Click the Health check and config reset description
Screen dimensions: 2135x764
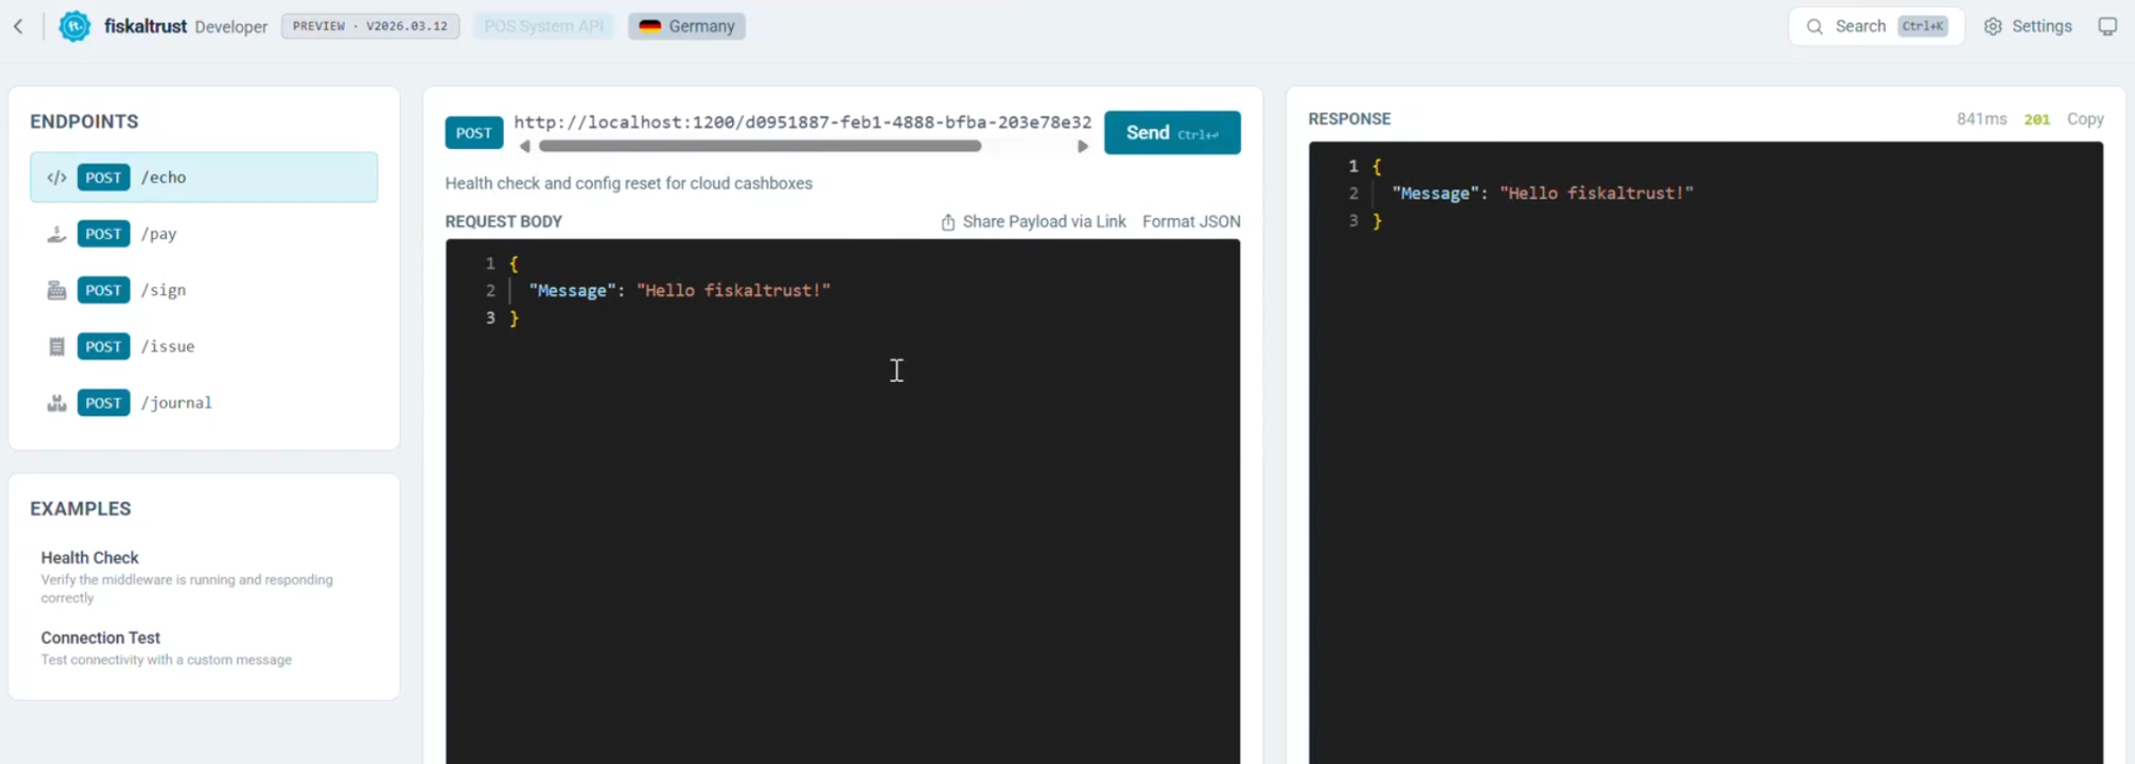628,184
